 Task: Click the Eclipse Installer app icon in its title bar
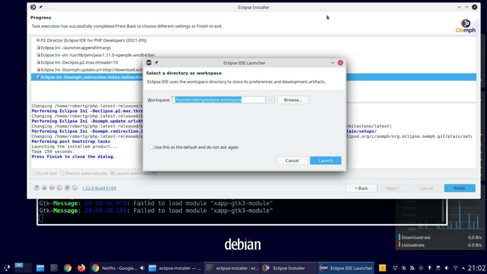(33, 7)
